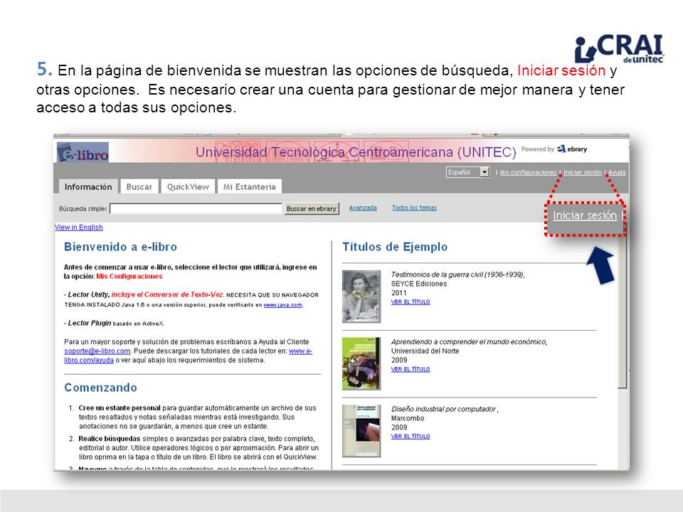This screenshot has height=512, width=683.
Task: Open the Mi Estantería tab
Action: coord(250,186)
